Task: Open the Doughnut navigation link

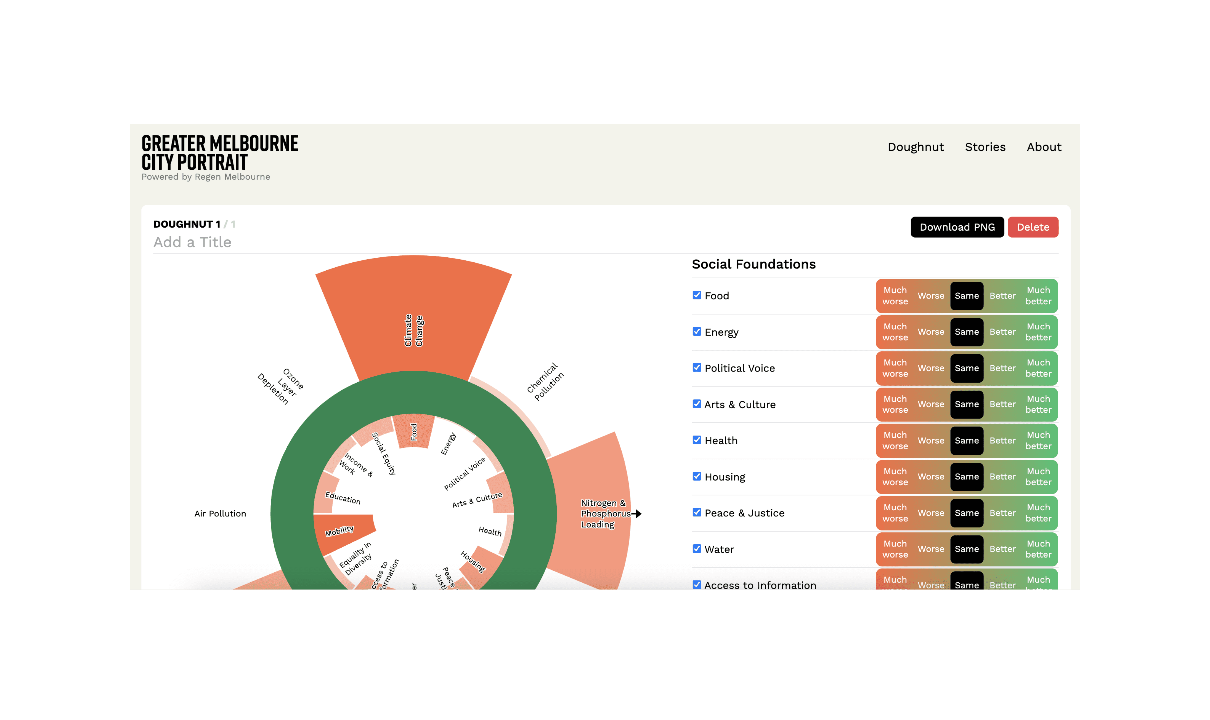Action: coord(916,147)
